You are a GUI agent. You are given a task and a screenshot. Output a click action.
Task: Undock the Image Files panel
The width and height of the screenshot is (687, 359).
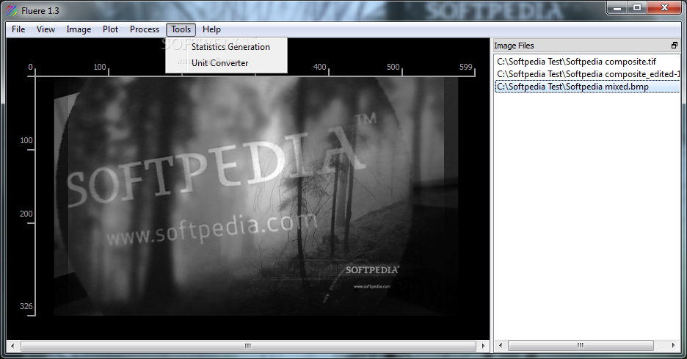coord(675,45)
